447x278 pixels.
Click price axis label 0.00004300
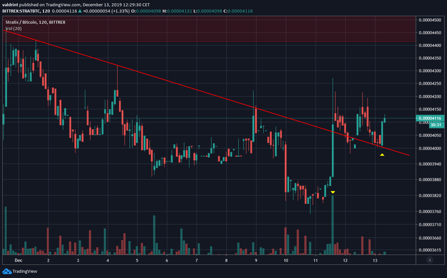tap(430, 70)
